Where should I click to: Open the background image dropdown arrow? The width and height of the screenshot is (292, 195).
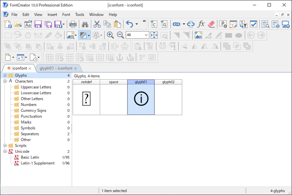coord(76,35)
